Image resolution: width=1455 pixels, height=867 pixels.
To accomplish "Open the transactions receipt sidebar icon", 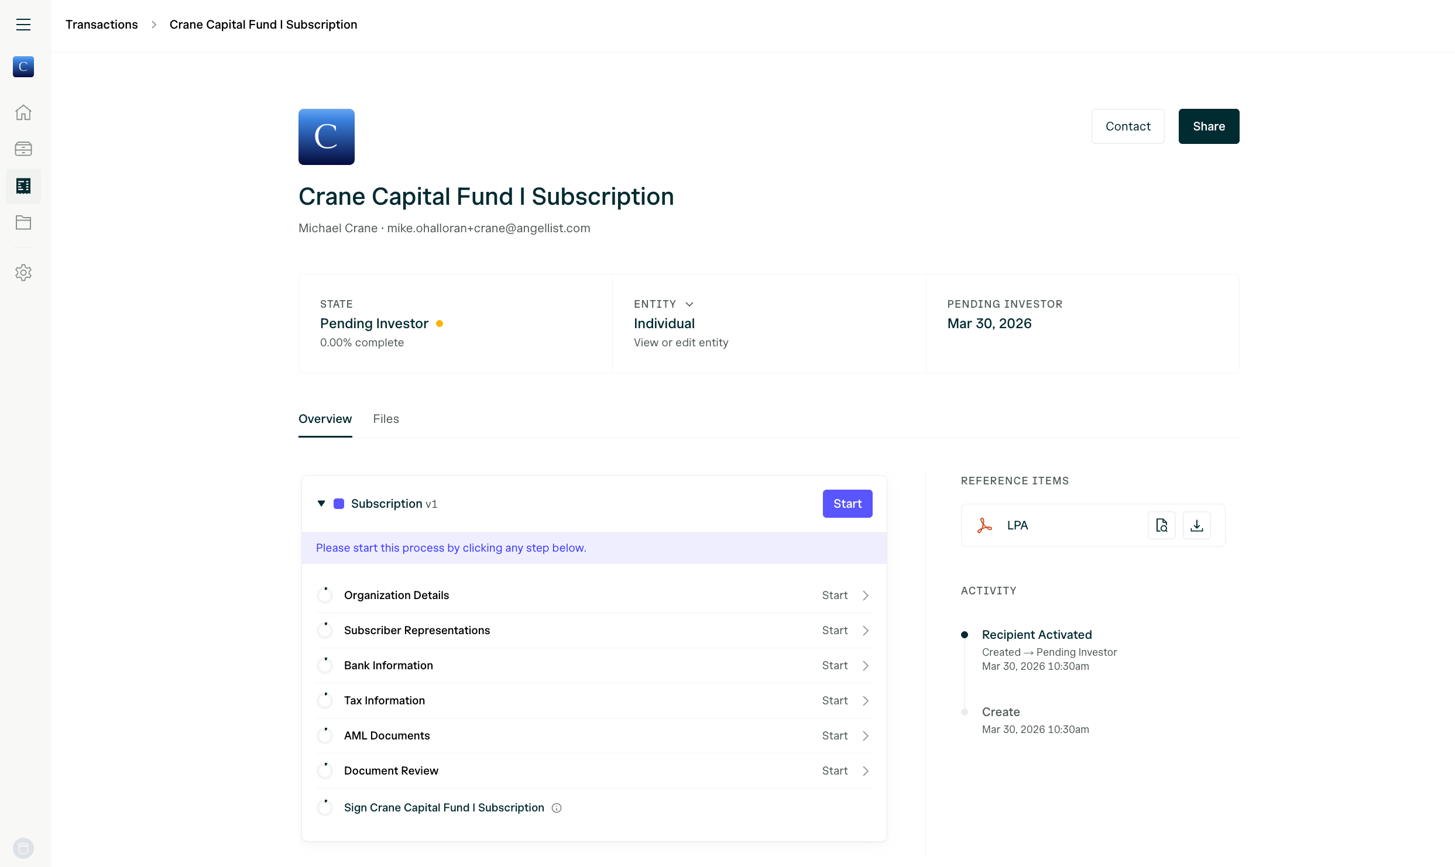I will [23, 186].
